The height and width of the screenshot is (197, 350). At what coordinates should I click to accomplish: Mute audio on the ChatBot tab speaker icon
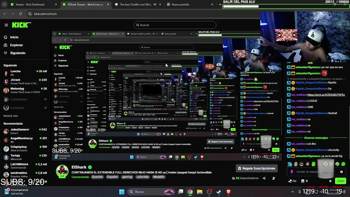pos(155,4)
